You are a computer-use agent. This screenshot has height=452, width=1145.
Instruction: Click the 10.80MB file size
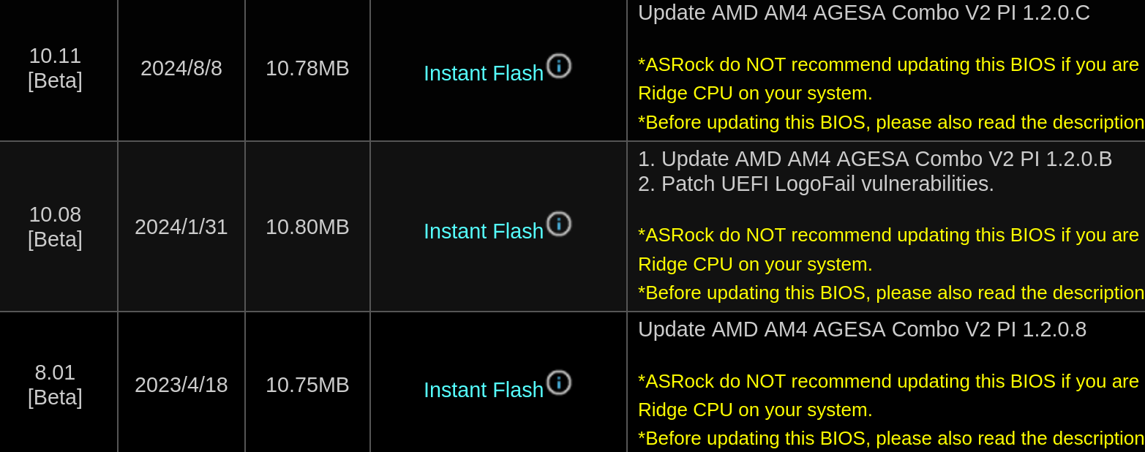[307, 227]
